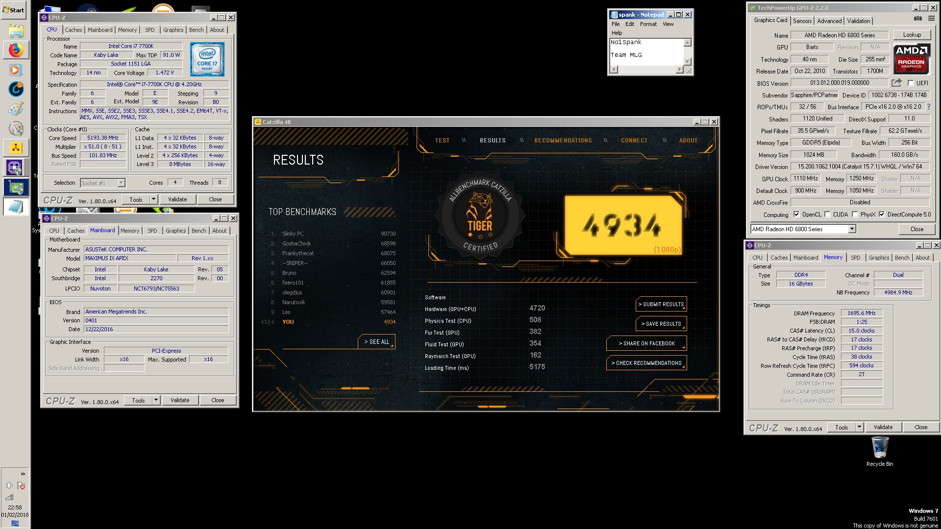
Task: Open the Advanced tab in GPU-Z
Action: pos(829,21)
